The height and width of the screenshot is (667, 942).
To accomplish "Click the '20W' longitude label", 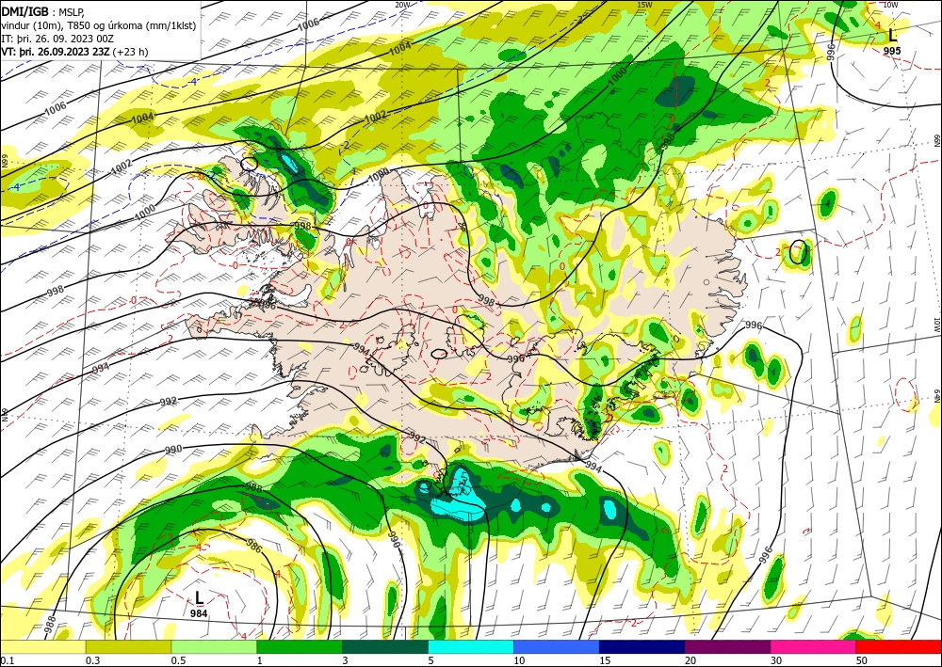I will (402, 4).
